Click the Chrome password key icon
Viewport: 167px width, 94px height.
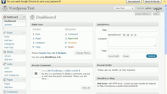3,2
